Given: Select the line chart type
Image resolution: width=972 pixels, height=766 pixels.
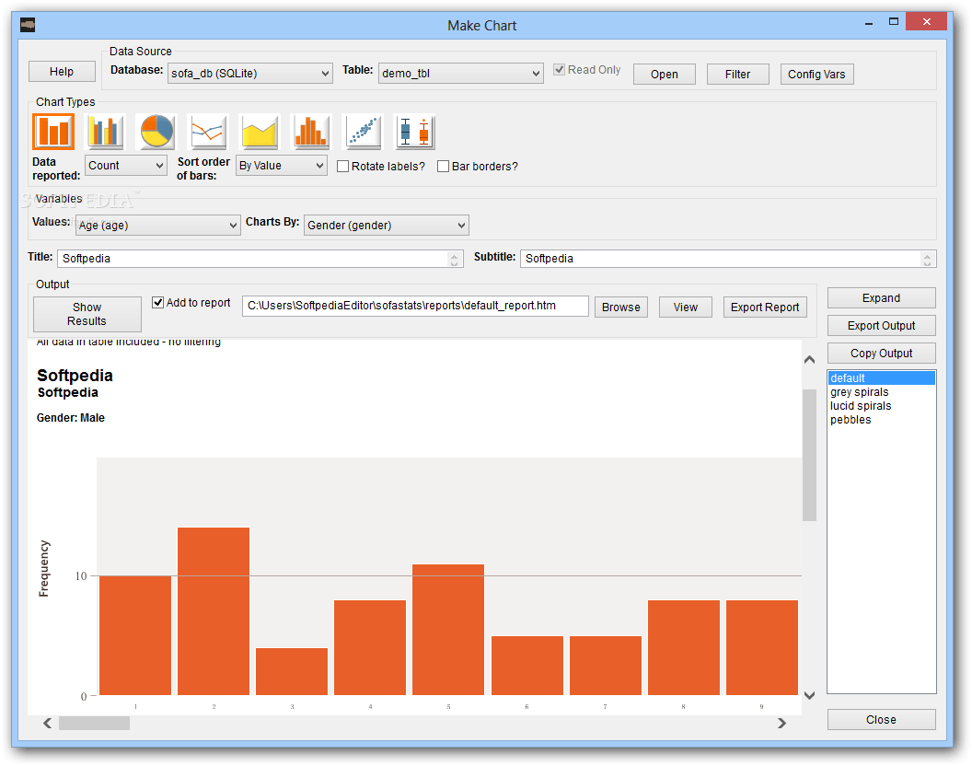Looking at the screenshot, I should pyautogui.click(x=208, y=132).
